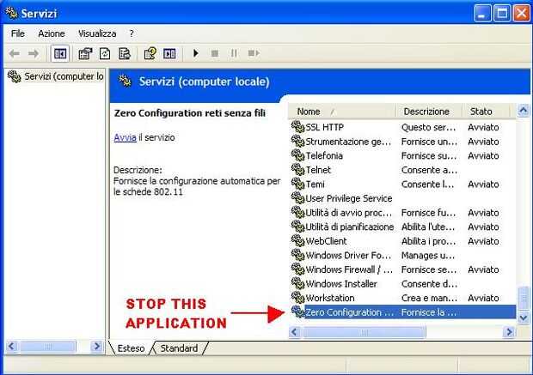Viewport: 533px width, 375px height.
Task: Select Servizi (computer locale) tree node
Action: (57, 76)
